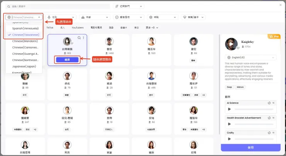The height and width of the screenshot is (156, 286).
Task: Choose Chinese(Mandarin) from the language list
Action: [x=24, y=41]
